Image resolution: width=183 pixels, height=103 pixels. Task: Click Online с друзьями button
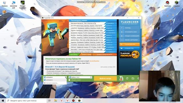130,40
